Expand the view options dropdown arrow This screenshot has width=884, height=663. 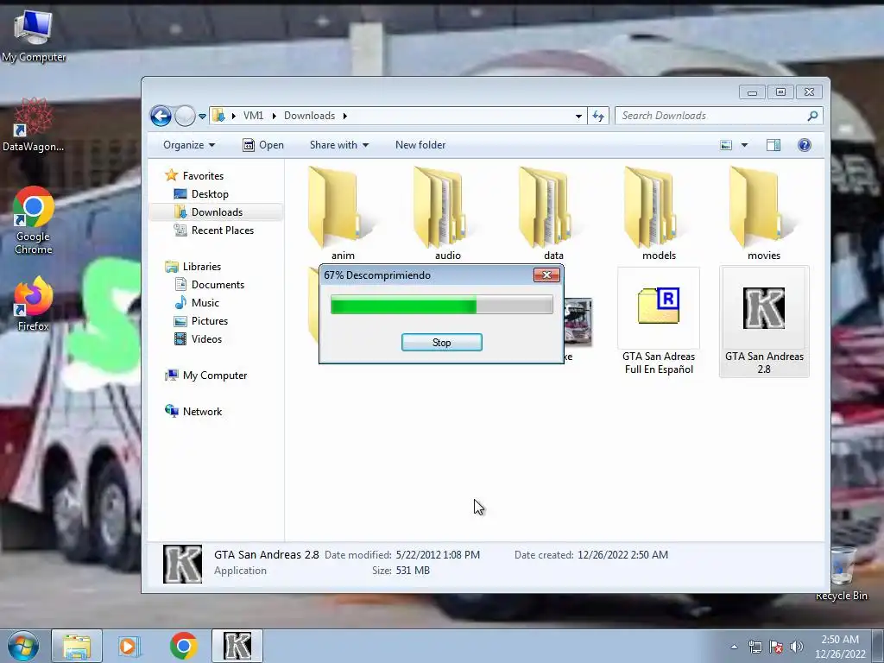click(x=744, y=145)
